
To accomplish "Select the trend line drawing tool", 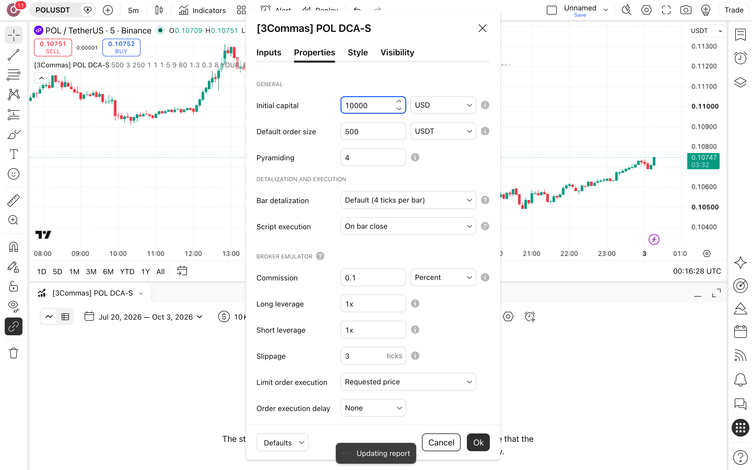I will tap(13, 55).
